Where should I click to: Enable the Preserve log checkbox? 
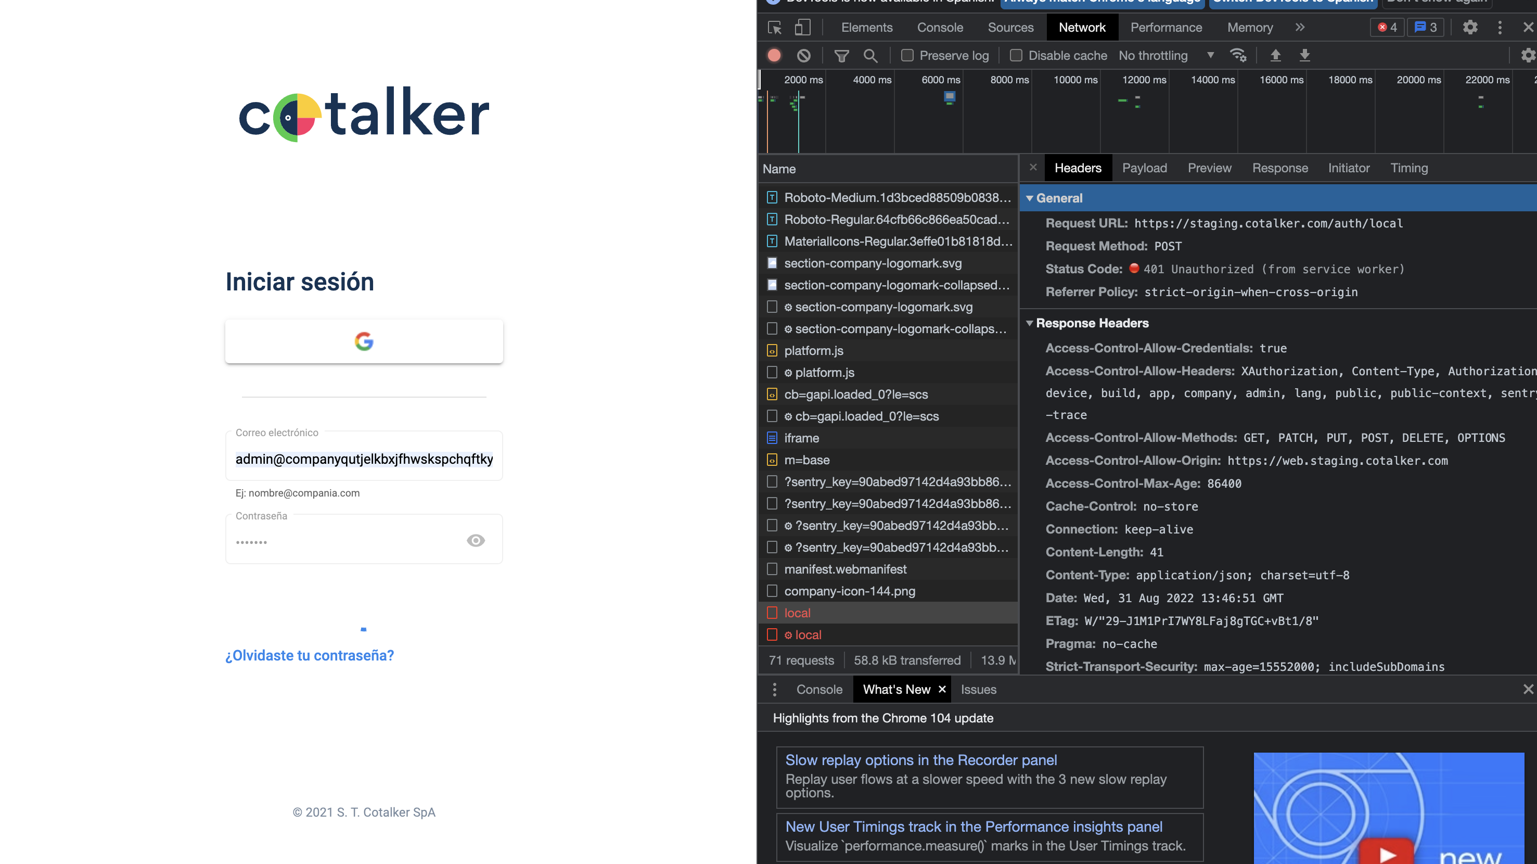pyautogui.click(x=907, y=56)
